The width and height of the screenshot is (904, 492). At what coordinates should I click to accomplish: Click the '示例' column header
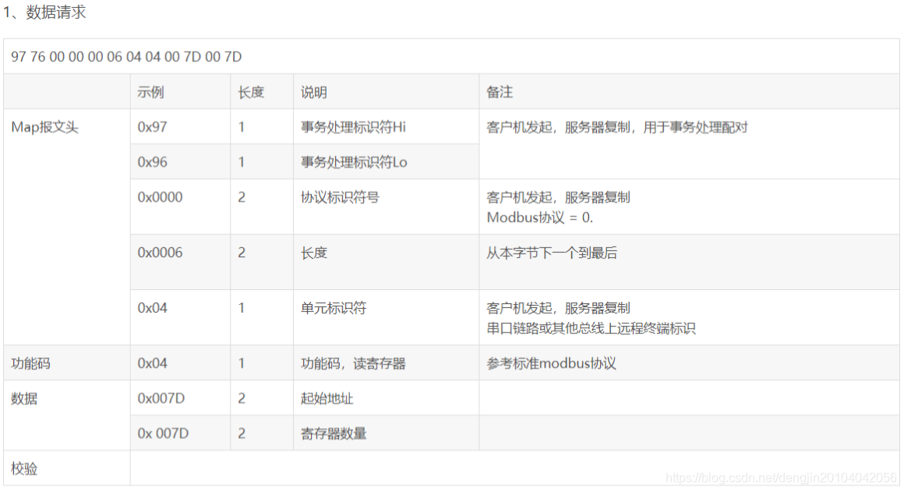coord(150,92)
